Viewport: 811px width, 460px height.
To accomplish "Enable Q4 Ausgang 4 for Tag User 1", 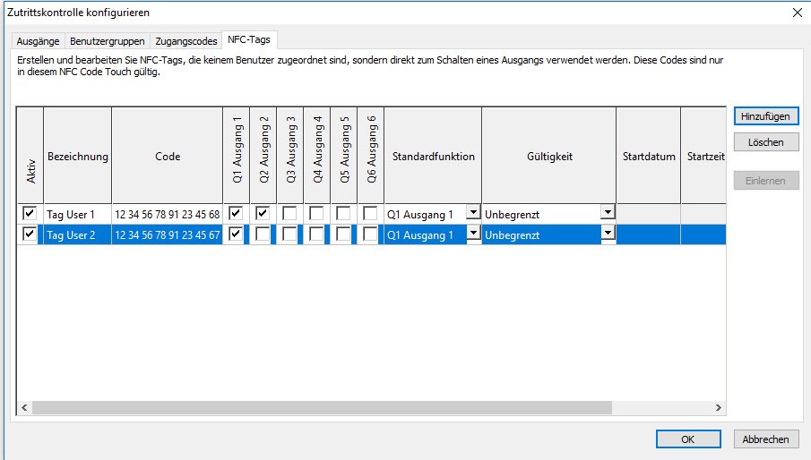I will (x=316, y=213).
